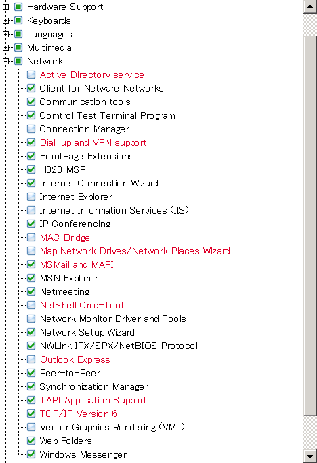Check the NetShell Cmd-Tool checkbox
The width and height of the screenshot is (317, 463).
[31, 305]
